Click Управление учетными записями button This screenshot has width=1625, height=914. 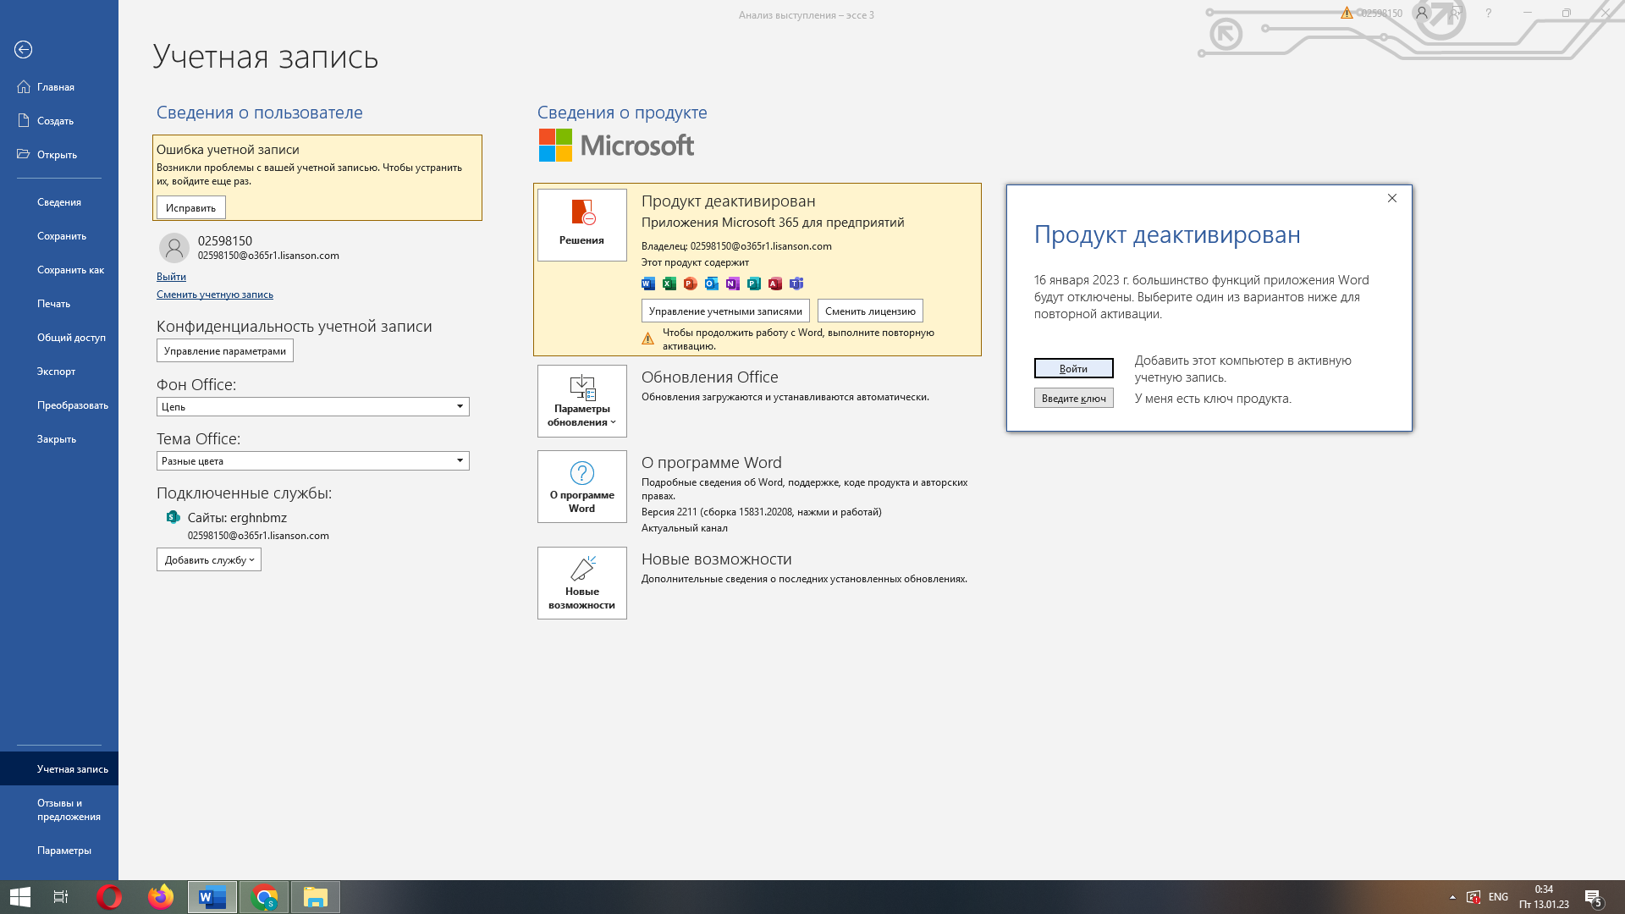[725, 311]
